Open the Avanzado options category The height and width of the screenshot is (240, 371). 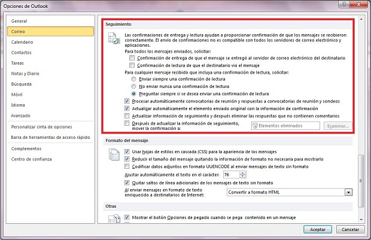(50, 116)
